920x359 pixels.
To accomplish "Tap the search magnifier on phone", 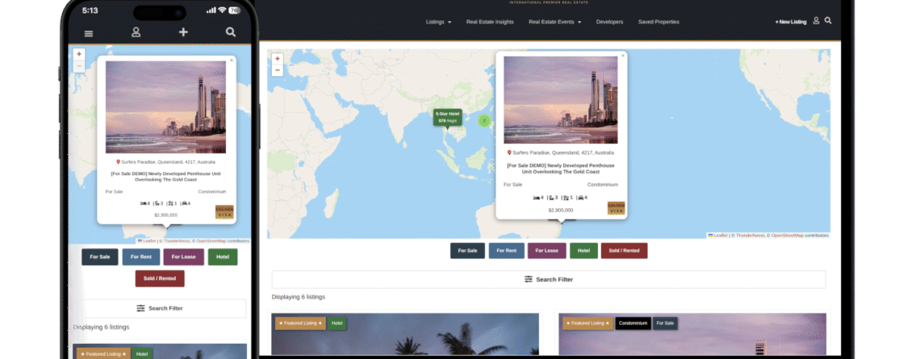I will coord(231,32).
